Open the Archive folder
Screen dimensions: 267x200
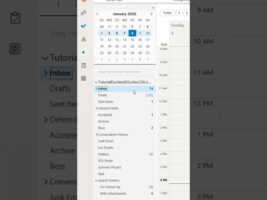pos(125,121)
